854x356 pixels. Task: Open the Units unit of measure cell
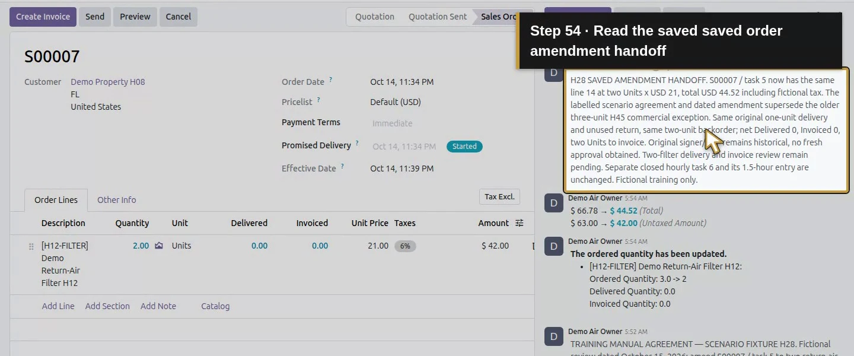[181, 246]
